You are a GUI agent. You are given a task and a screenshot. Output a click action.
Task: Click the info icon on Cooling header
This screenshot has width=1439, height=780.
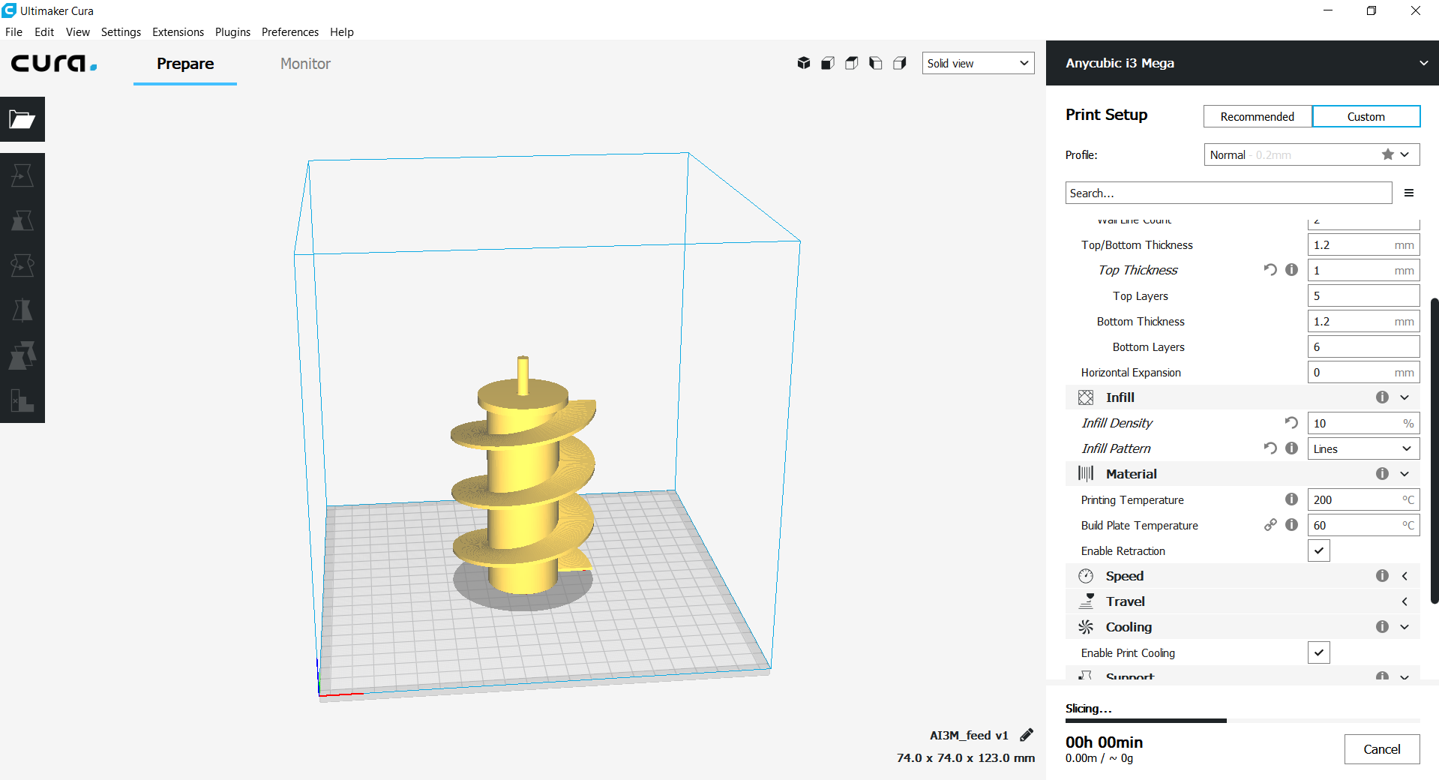coord(1382,627)
